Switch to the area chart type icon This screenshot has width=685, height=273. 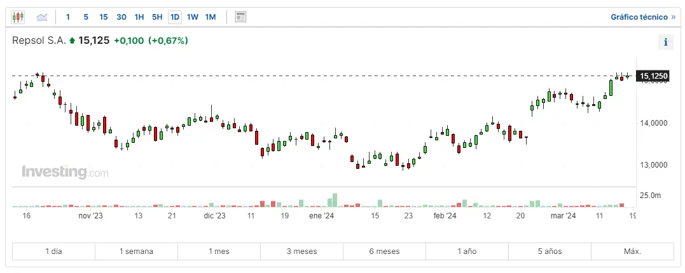(x=42, y=17)
